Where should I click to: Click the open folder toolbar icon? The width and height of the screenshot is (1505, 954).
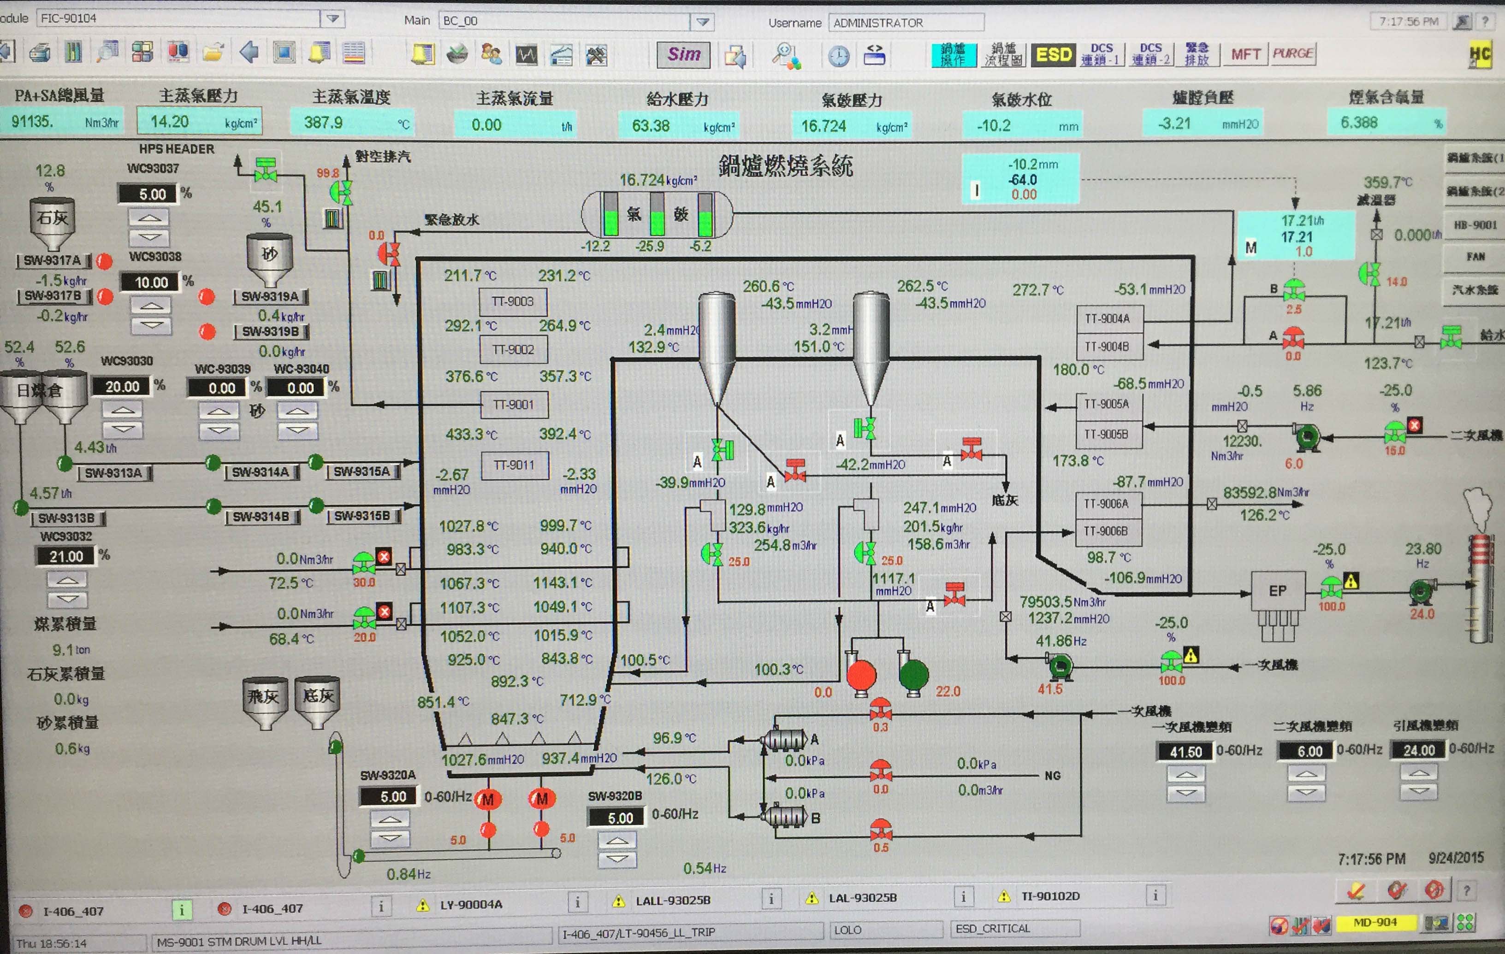click(x=213, y=53)
